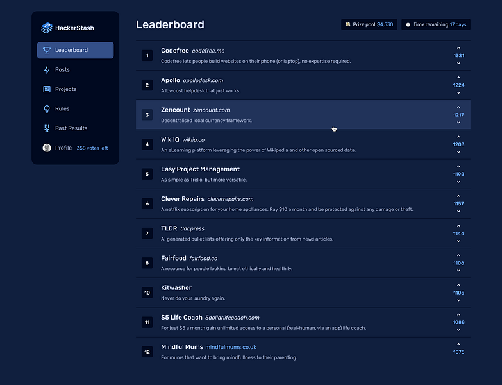Open the tldr.press link
This screenshot has width=502, height=385.
(x=192, y=228)
